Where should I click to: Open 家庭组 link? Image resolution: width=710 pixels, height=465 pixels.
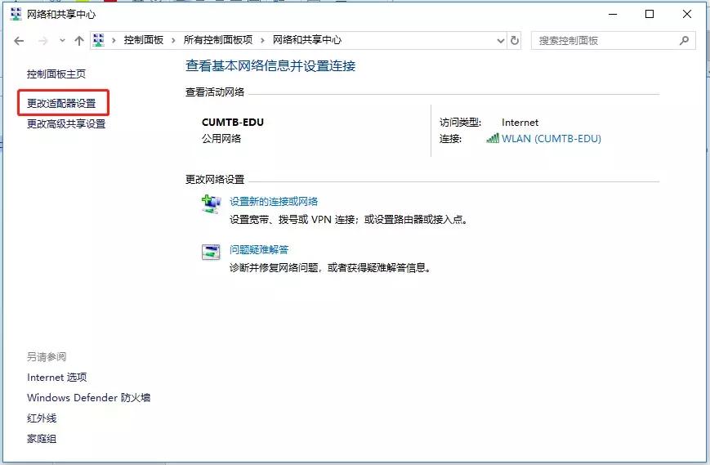[x=42, y=438]
